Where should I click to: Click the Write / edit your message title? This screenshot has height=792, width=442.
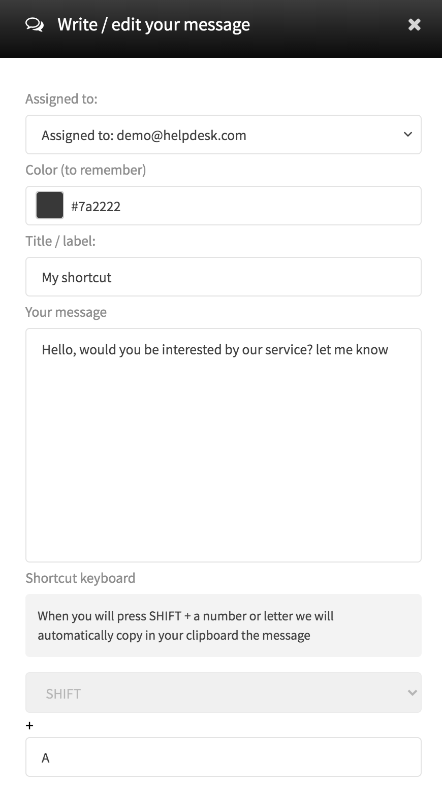pyautogui.click(x=153, y=24)
